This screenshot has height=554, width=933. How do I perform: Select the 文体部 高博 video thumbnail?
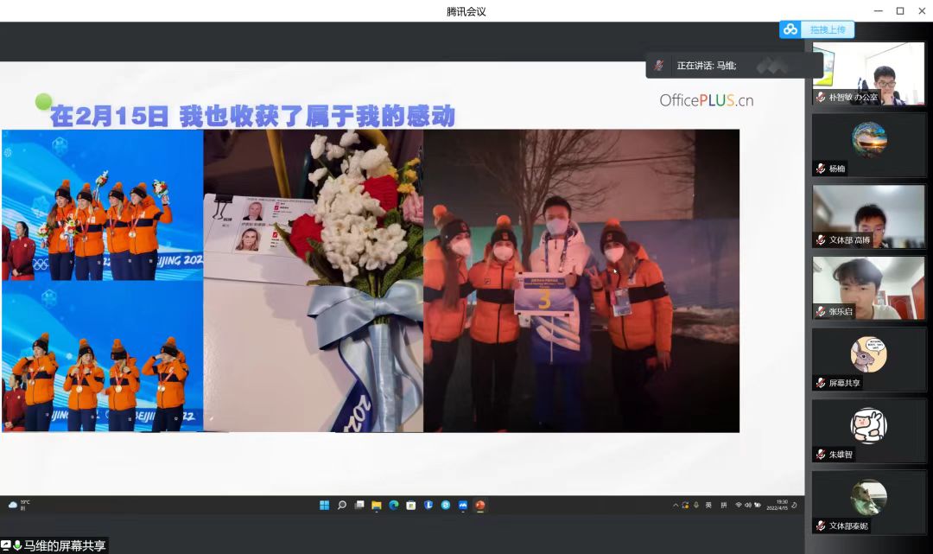868,216
